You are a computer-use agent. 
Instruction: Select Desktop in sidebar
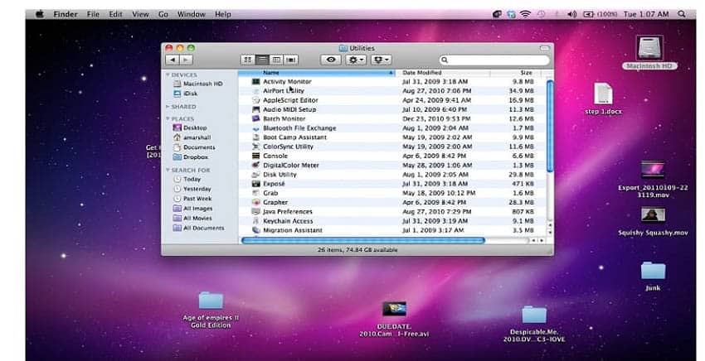pyautogui.click(x=190, y=128)
